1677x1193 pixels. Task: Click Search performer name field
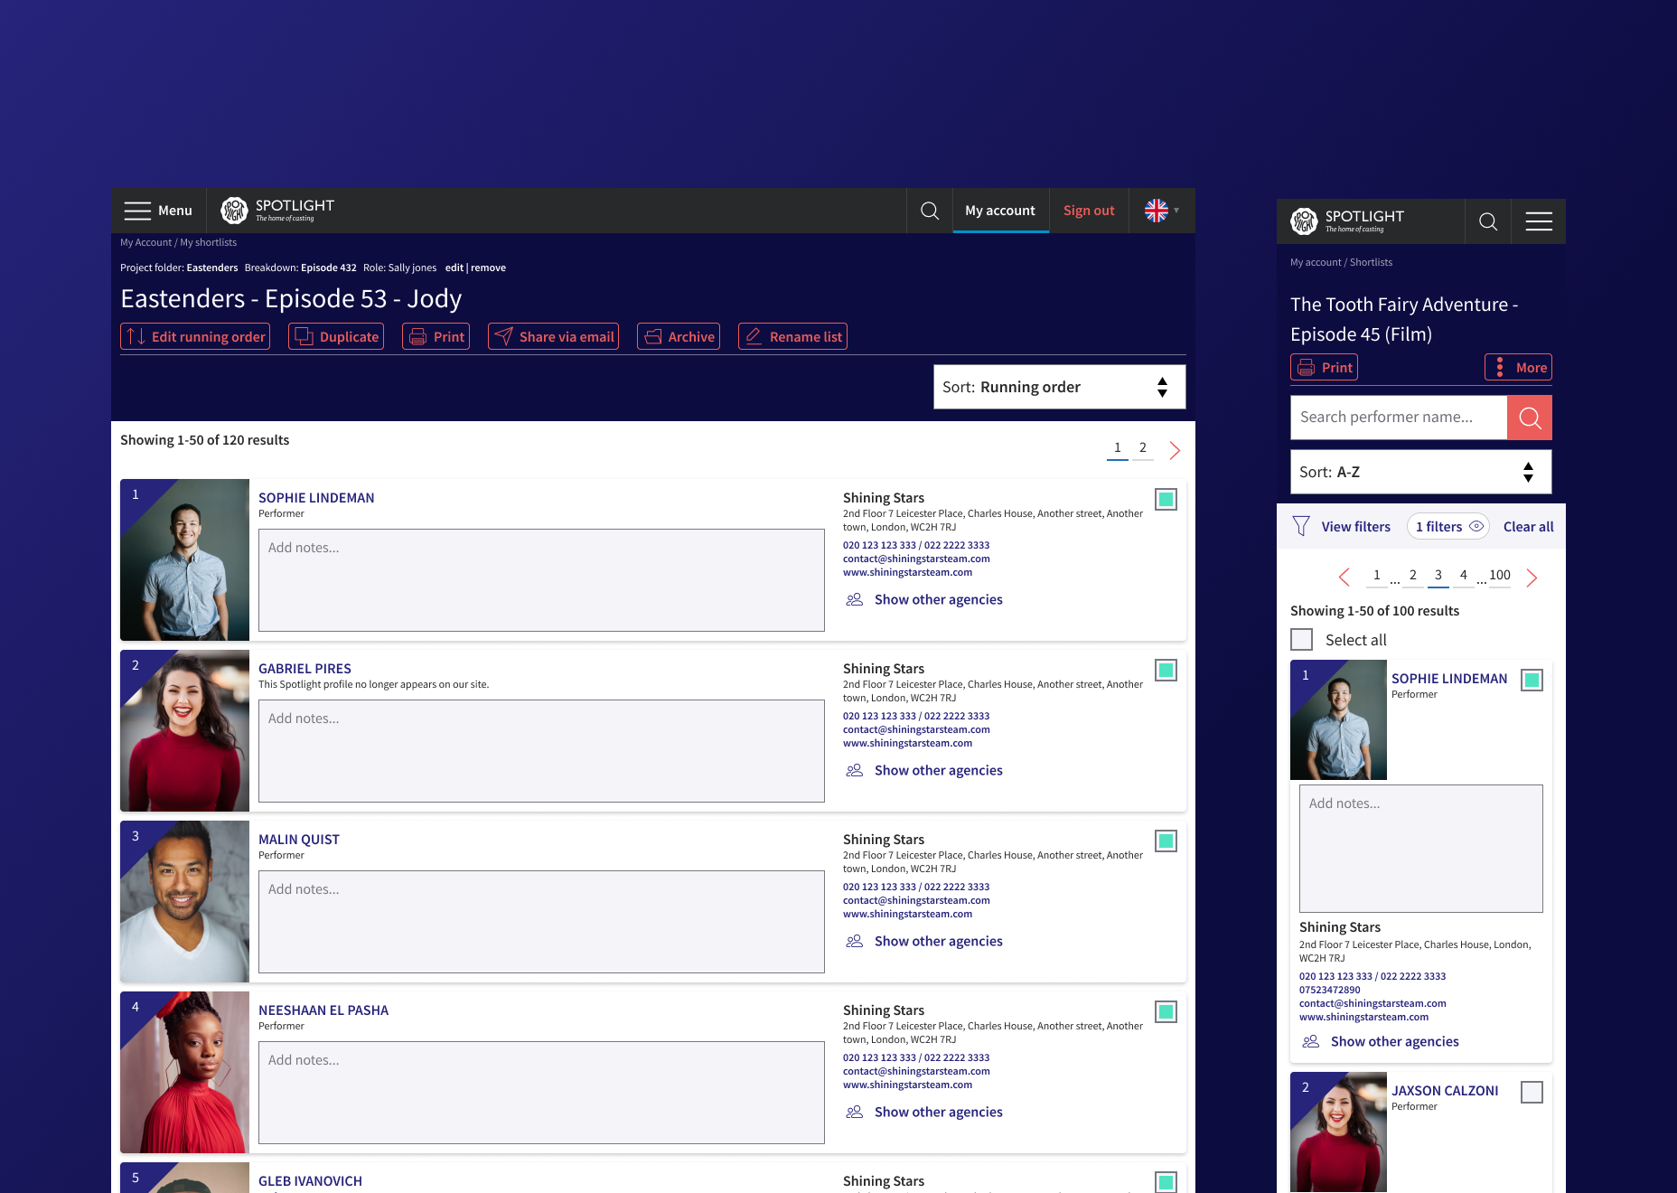coord(1399,418)
